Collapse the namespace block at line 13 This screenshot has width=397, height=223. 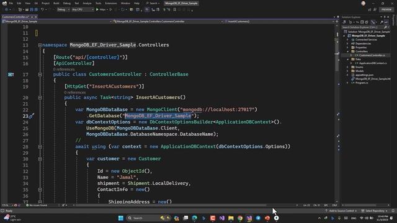[40, 45]
